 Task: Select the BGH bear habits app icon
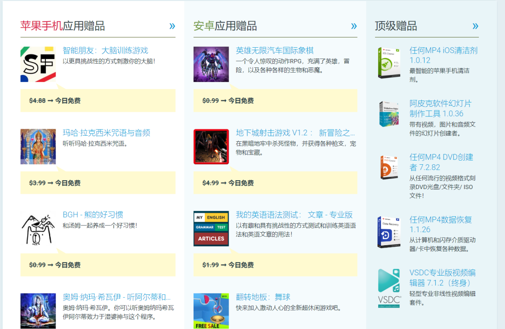(x=38, y=228)
